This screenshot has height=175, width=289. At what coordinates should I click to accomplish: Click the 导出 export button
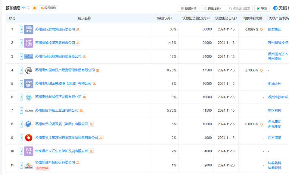[x=262, y=8]
